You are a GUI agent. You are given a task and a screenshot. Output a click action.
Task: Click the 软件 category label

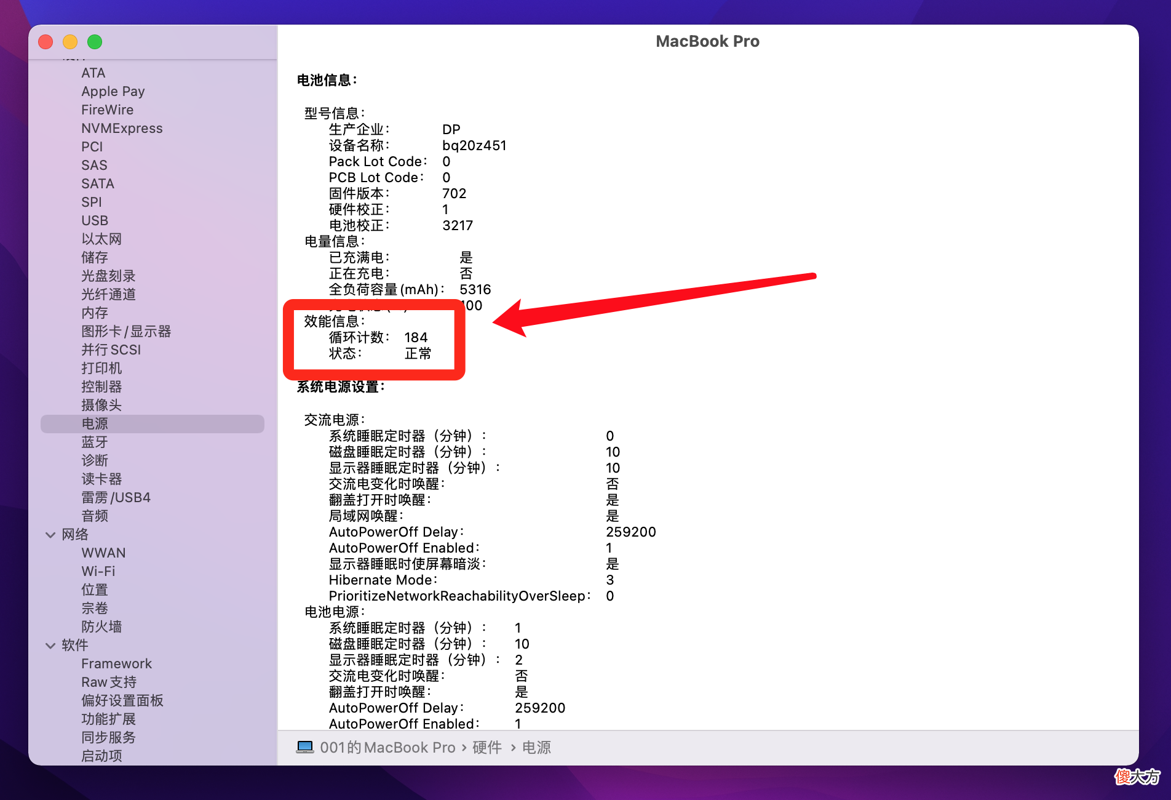pyautogui.click(x=75, y=645)
